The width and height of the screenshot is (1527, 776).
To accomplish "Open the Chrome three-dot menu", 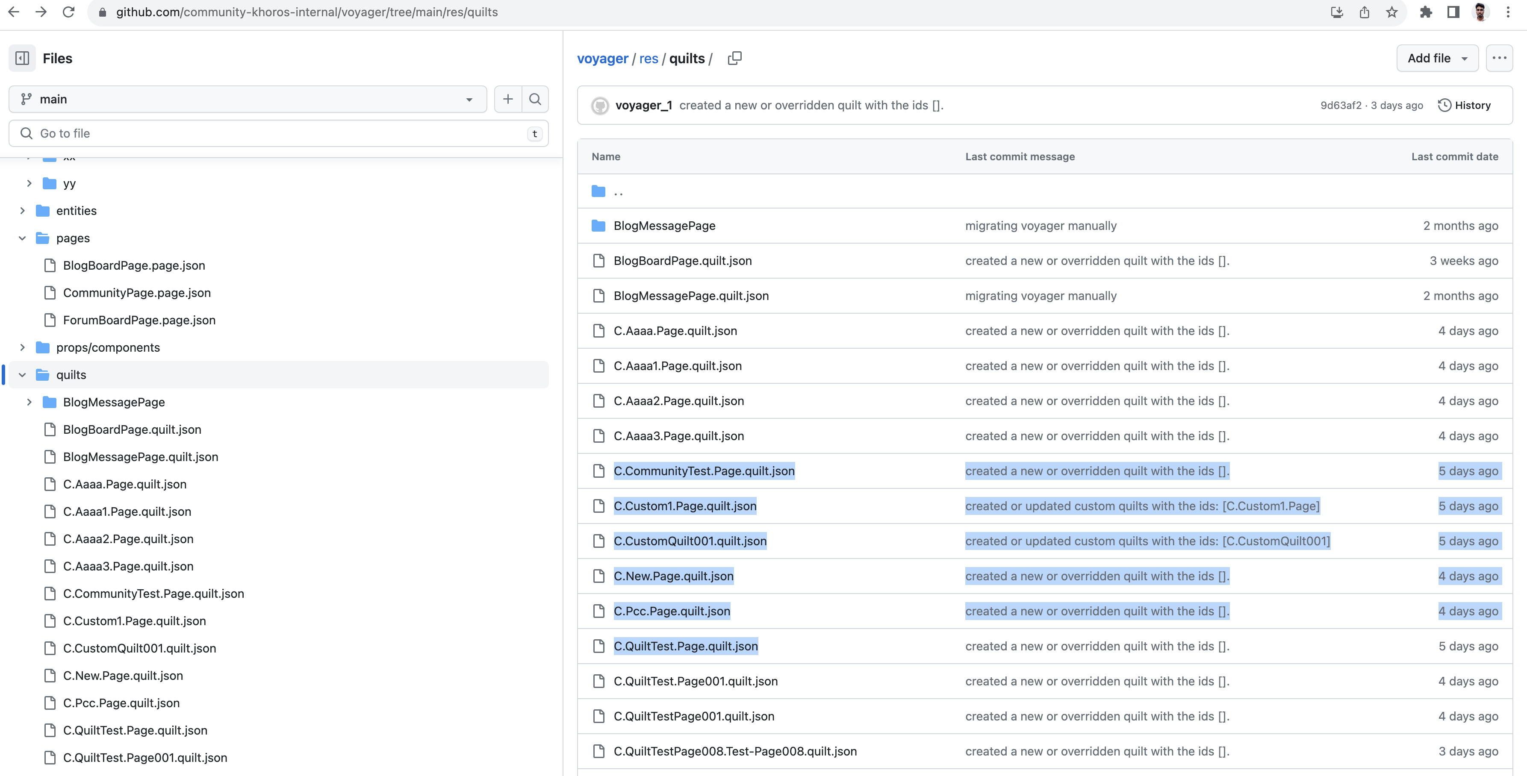I will click(1508, 12).
